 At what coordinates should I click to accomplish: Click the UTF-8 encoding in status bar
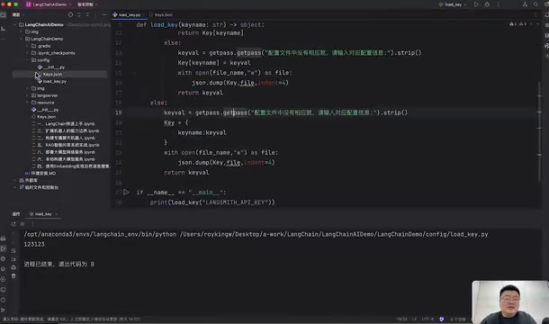[x=427, y=319]
